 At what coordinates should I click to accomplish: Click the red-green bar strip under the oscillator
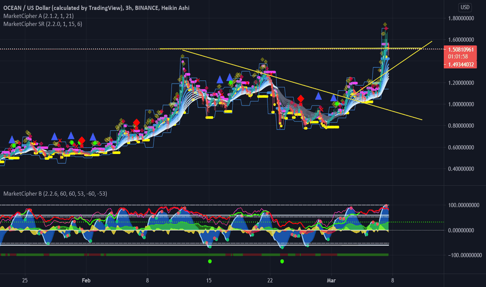click(x=195, y=255)
